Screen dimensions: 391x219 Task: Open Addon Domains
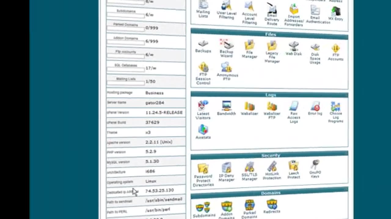tap(226, 210)
